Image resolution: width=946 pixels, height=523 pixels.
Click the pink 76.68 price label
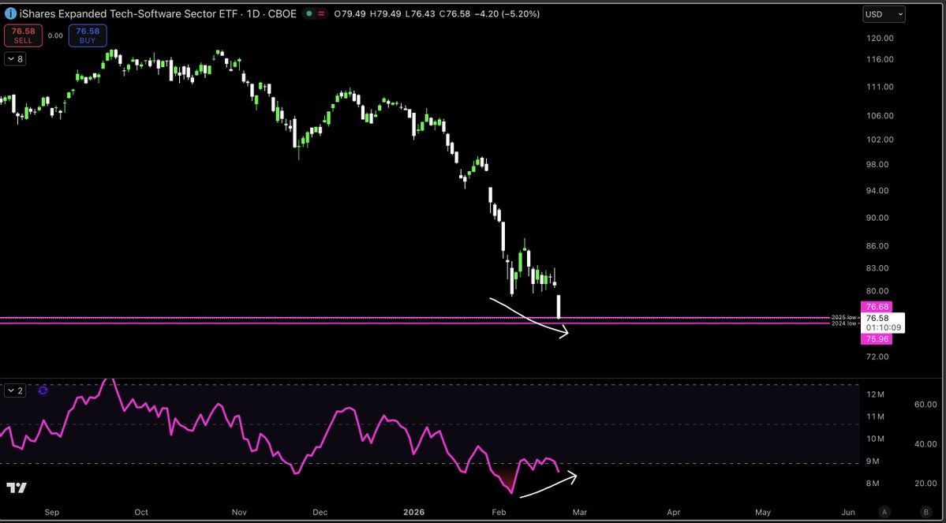878,307
